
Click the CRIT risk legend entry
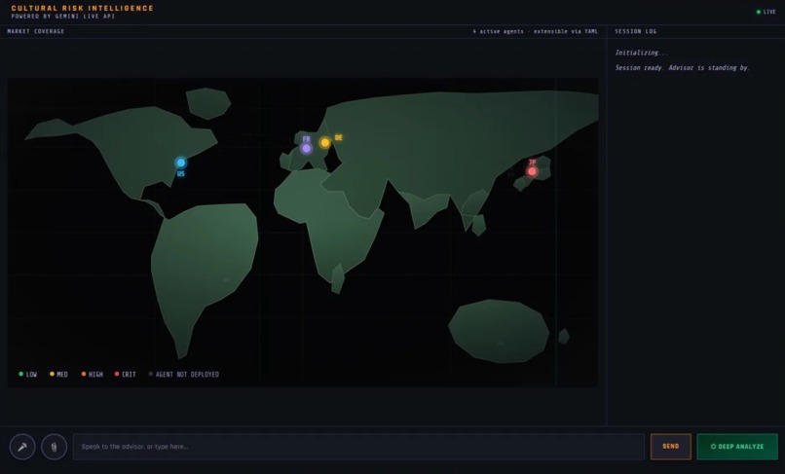coord(126,375)
